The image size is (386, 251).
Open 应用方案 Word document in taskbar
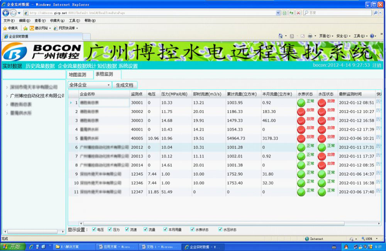pyautogui.click(x=117, y=247)
